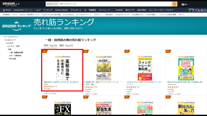Open Kindle本 in the sub-navigation bar
The width and height of the screenshot is (207, 116).
point(6,15)
